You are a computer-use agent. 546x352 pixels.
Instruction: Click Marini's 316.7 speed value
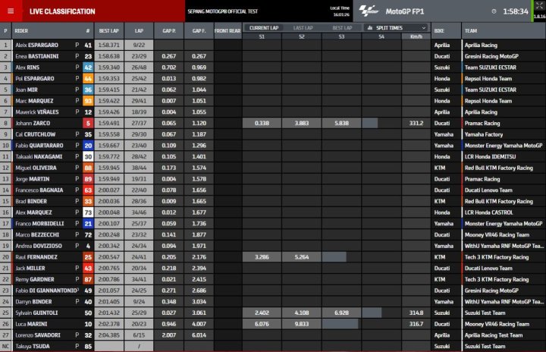(416, 324)
